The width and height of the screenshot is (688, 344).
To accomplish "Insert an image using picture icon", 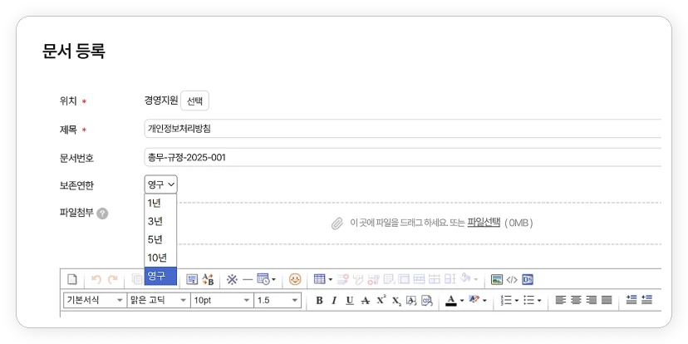I will point(497,279).
